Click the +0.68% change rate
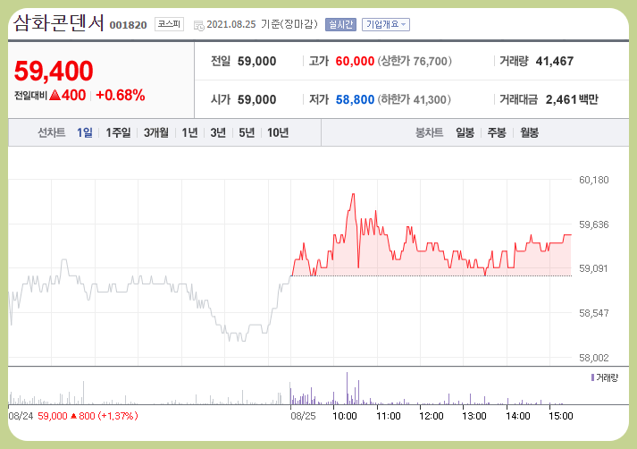The height and width of the screenshot is (449, 637). click(x=121, y=95)
